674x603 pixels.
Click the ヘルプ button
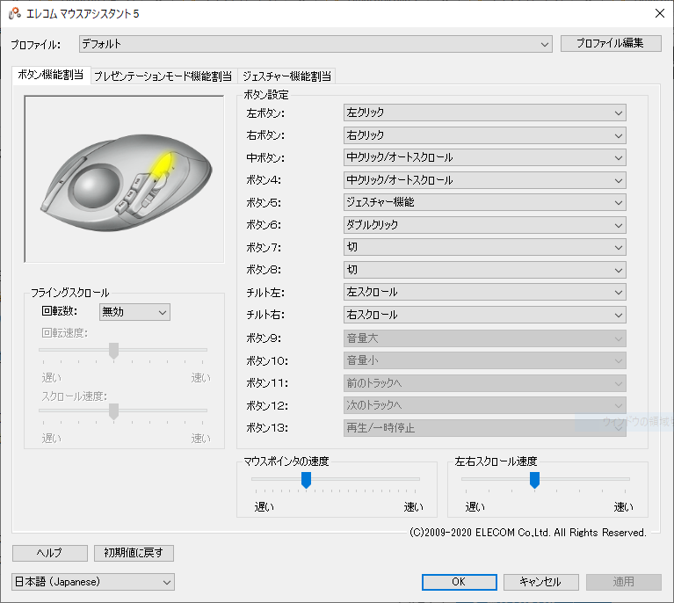(50, 553)
